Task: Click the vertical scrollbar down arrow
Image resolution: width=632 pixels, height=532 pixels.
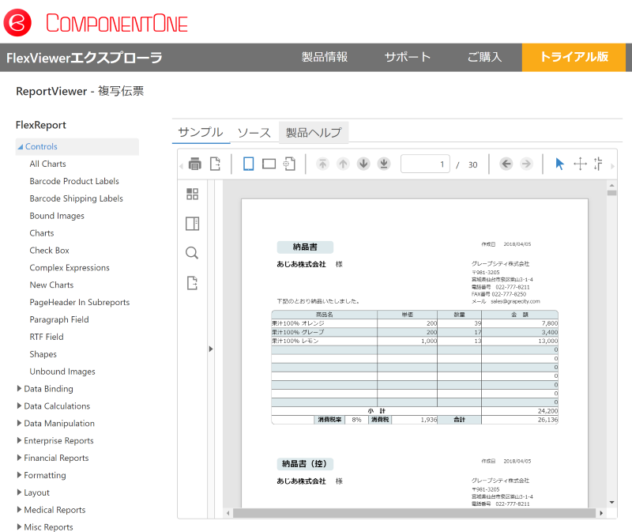Action: tap(611, 503)
